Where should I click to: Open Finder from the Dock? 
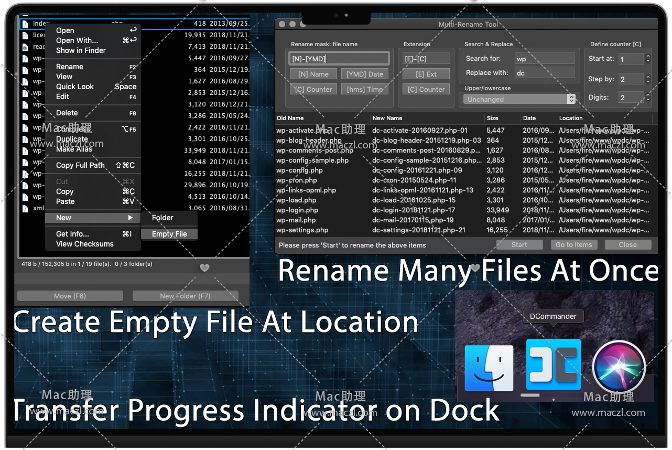tap(489, 368)
